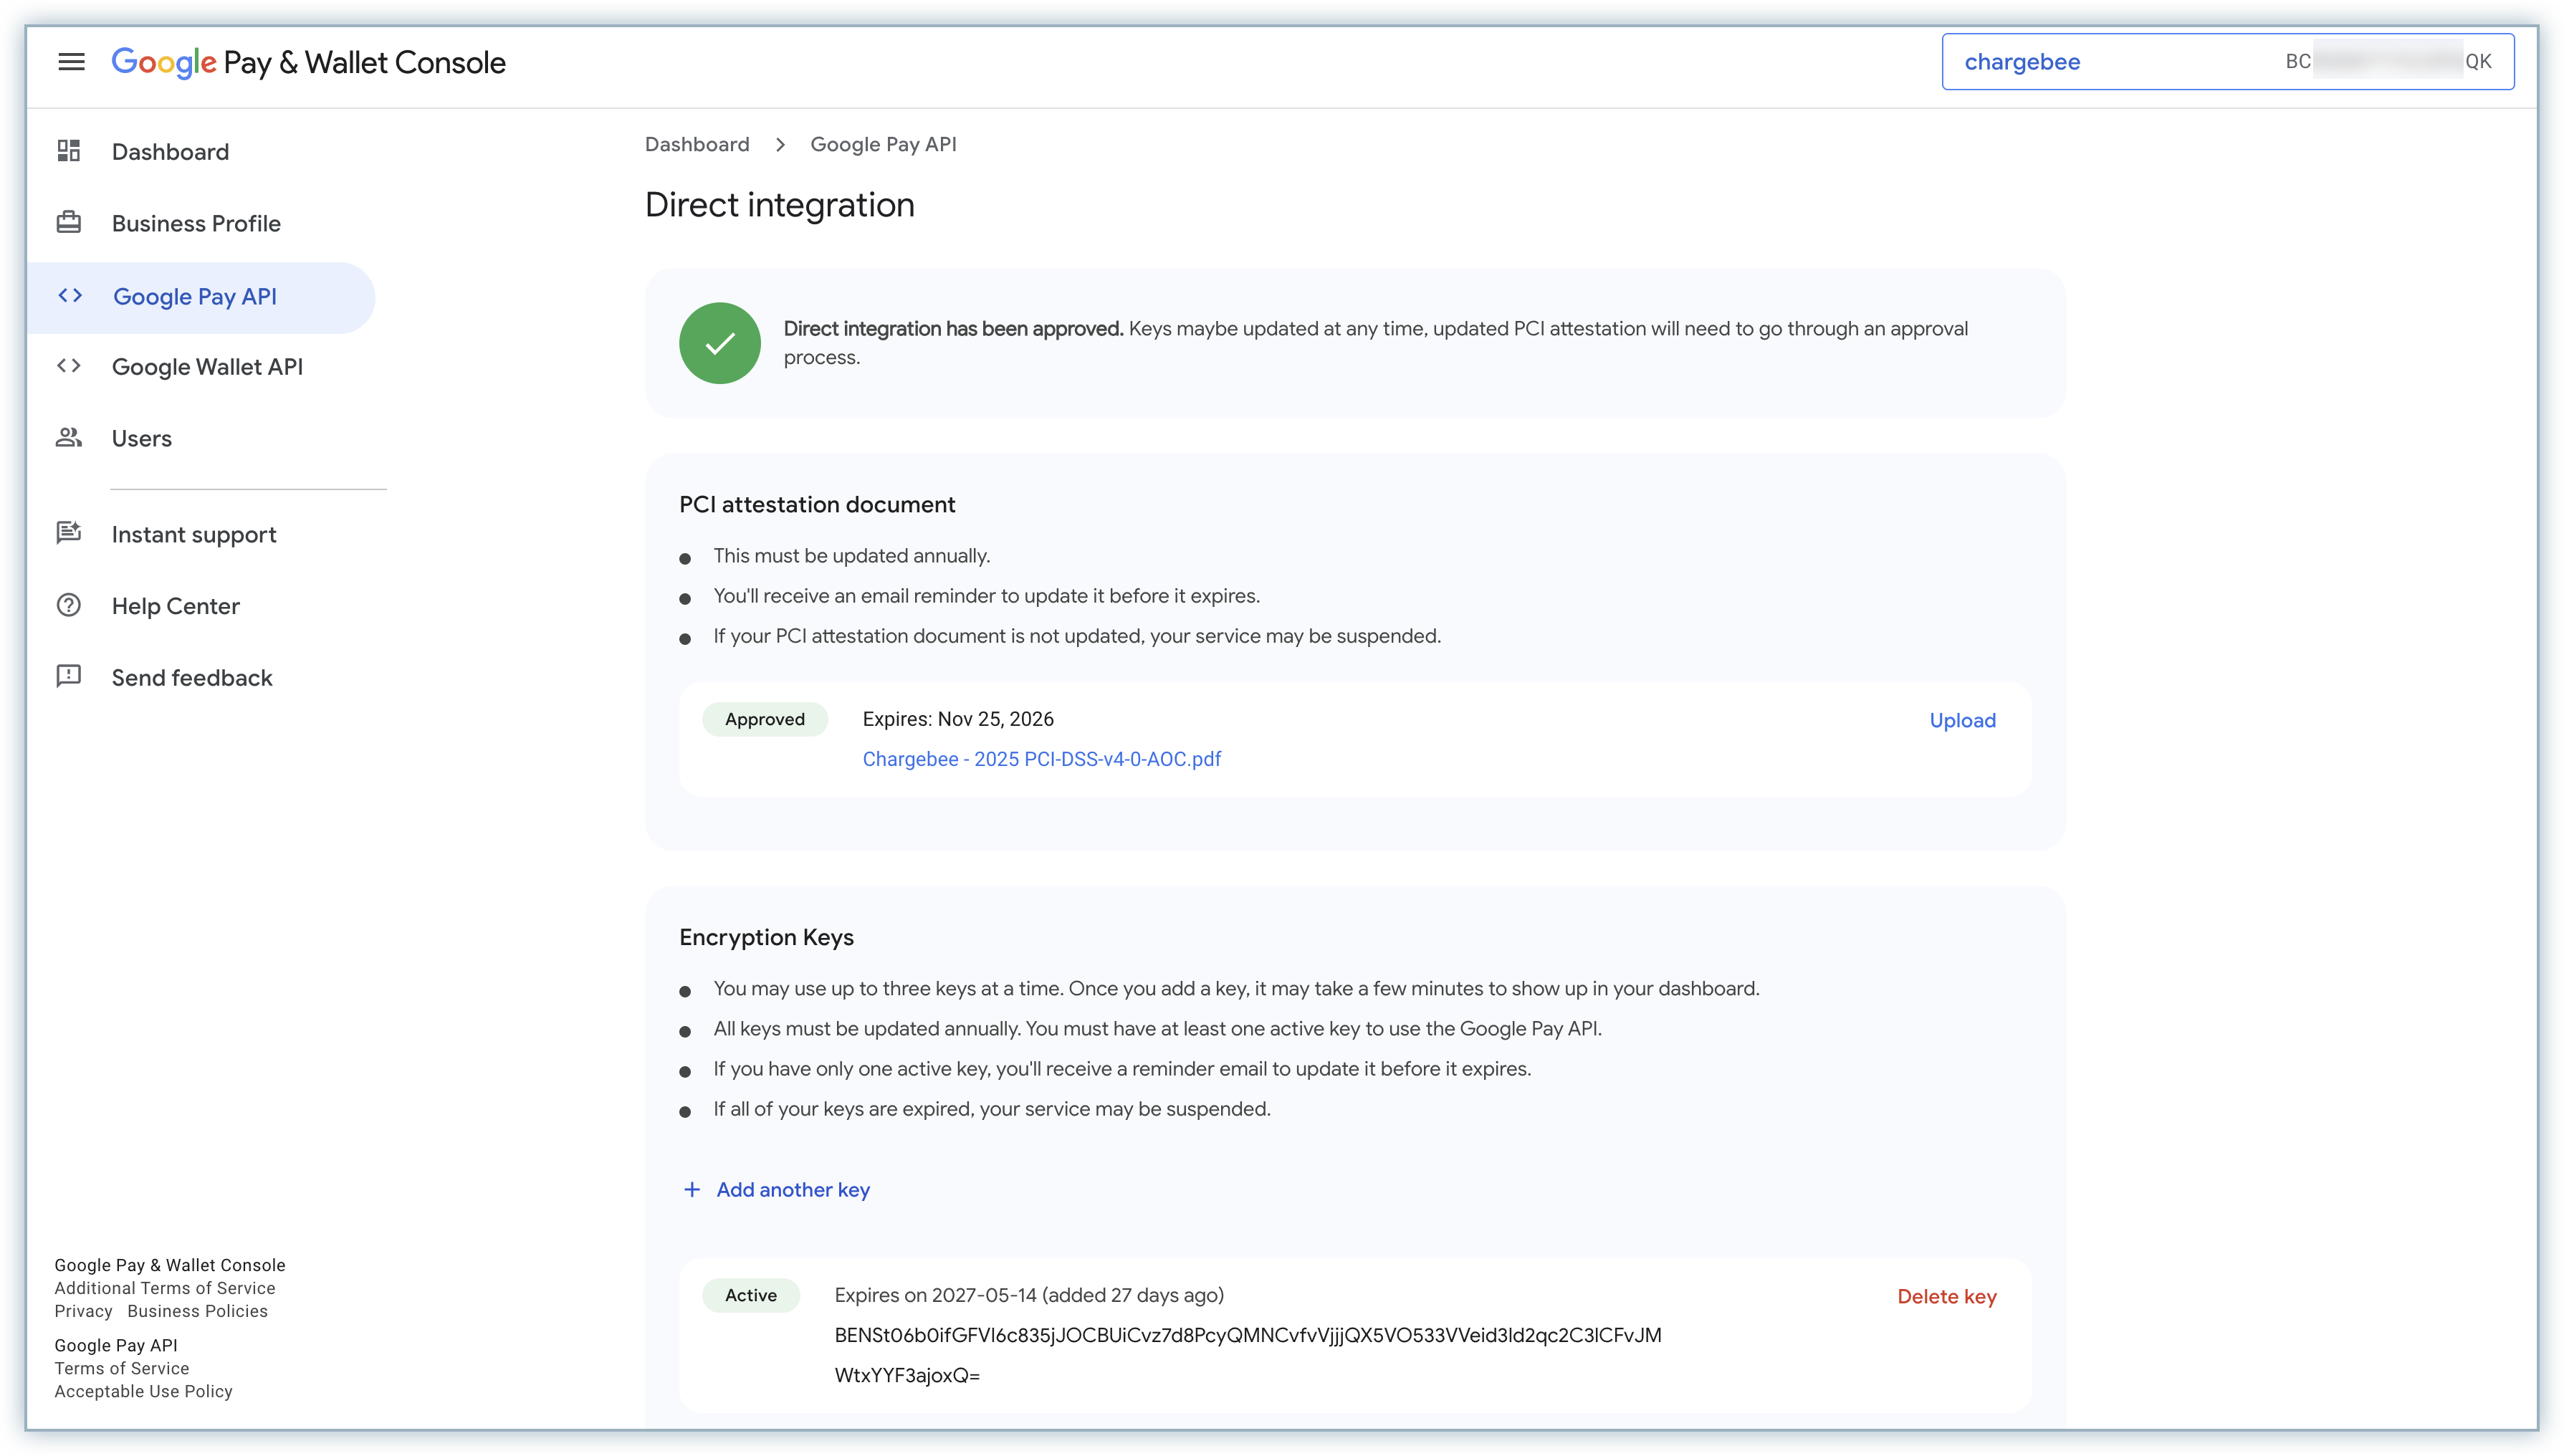This screenshot has width=2564, height=1456.
Task: Click the 'Encryption Keys' heading
Action: click(766, 937)
